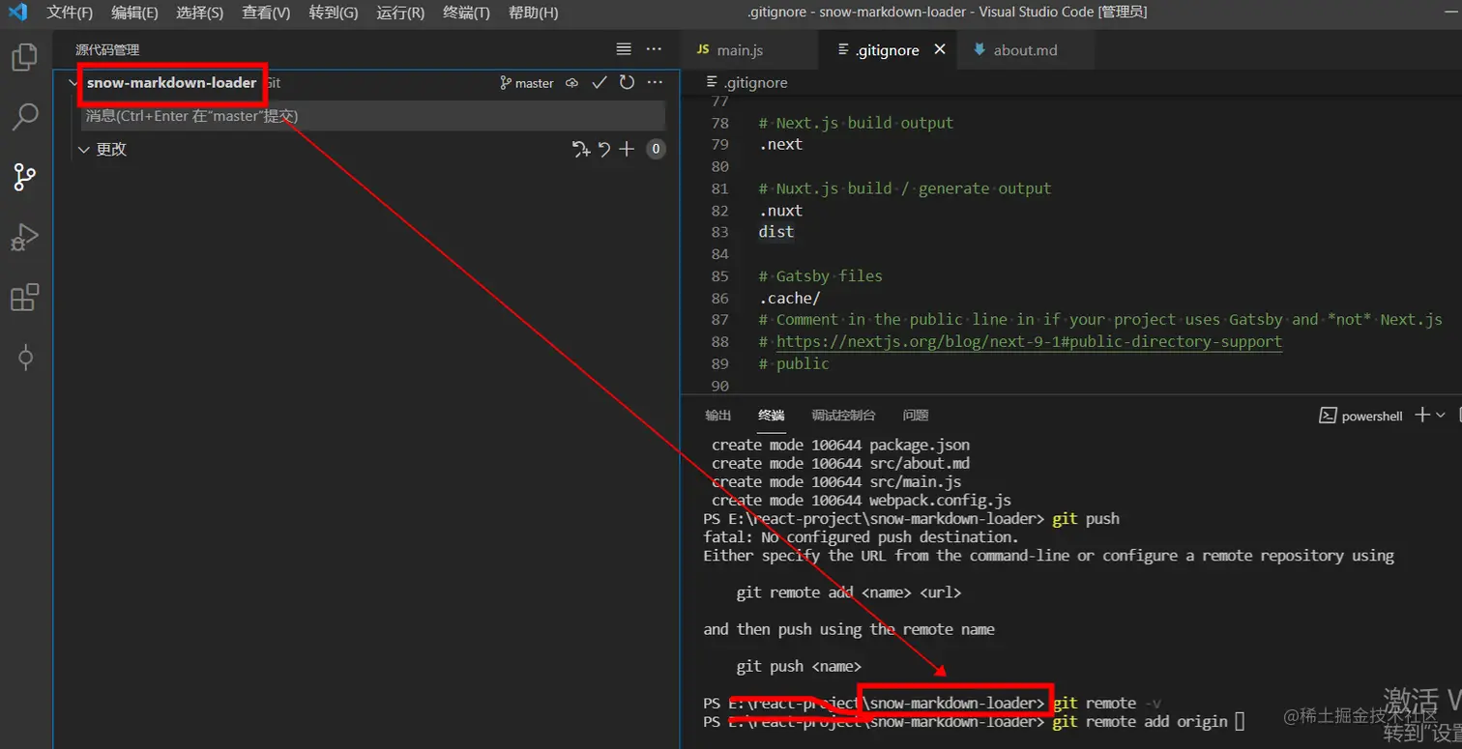Collapse the 更改 changes section

coord(83,149)
